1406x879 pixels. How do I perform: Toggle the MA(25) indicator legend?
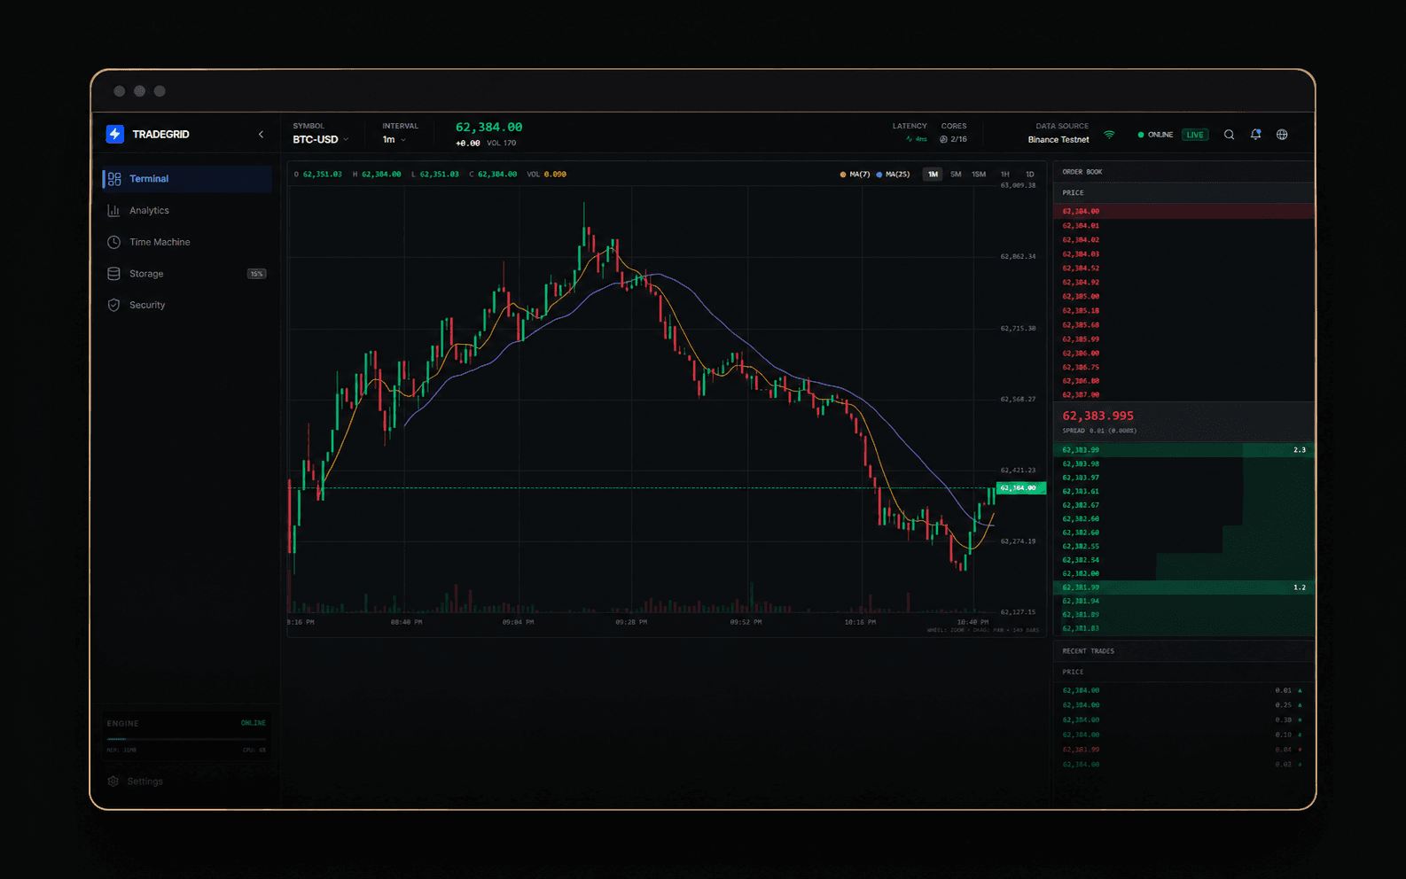point(894,175)
